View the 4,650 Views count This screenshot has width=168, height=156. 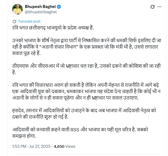[x=65, y=146]
